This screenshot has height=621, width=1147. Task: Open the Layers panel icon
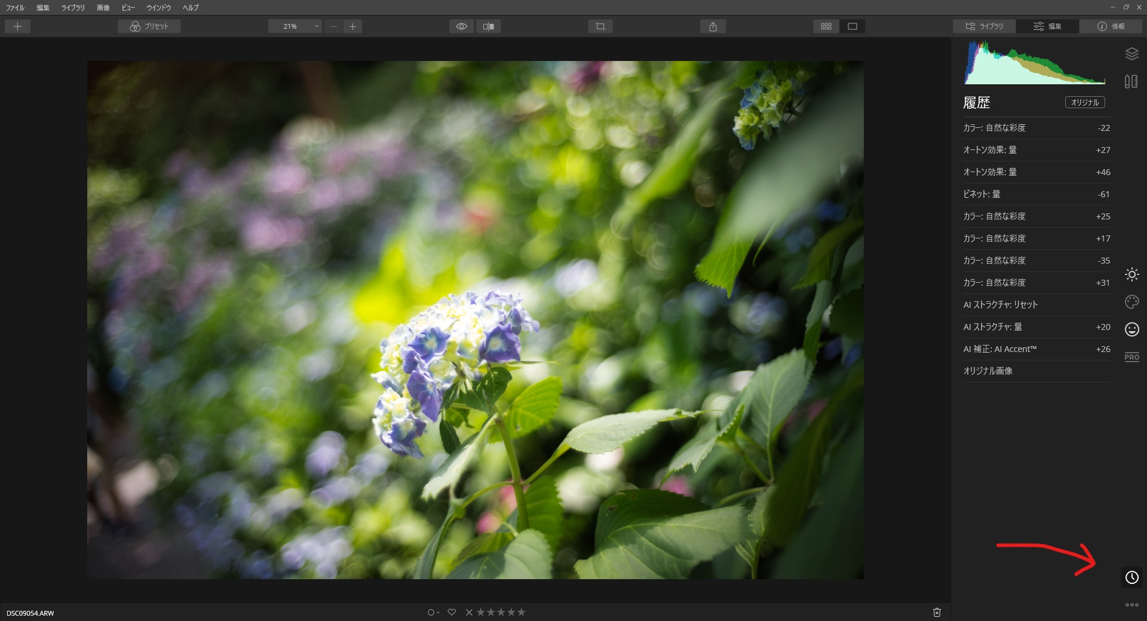click(1131, 54)
